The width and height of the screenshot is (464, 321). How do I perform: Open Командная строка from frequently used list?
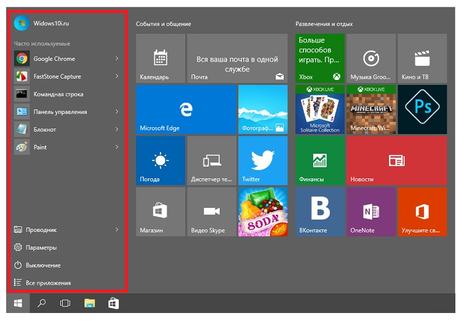(58, 95)
